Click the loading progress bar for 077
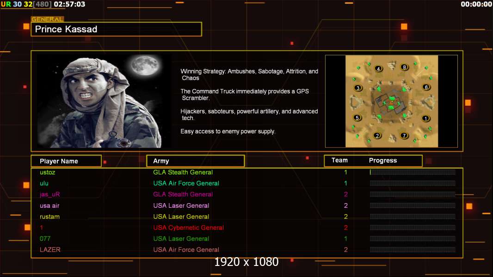Screen dimensions: 493x277 tap(413, 239)
